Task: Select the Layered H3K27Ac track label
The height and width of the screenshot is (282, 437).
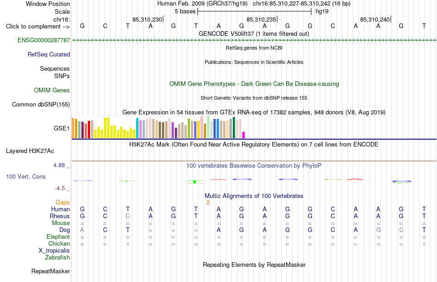Action: point(30,151)
